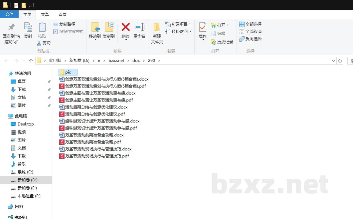Open the Move To dropdown
This screenshot has height=220, width=353.
click(x=95, y=37)
